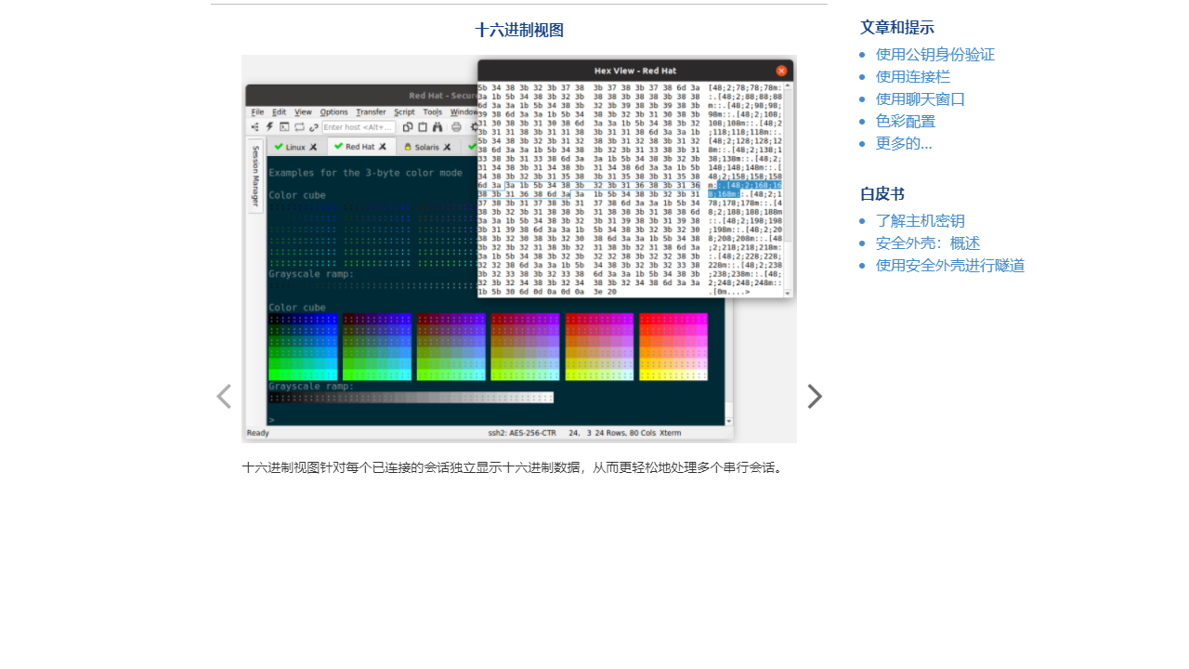Image resolution: width=1189 pixels, height=669 pixels.
Task: Click inside the Enter host address field
Action: [x=359, y=127]
